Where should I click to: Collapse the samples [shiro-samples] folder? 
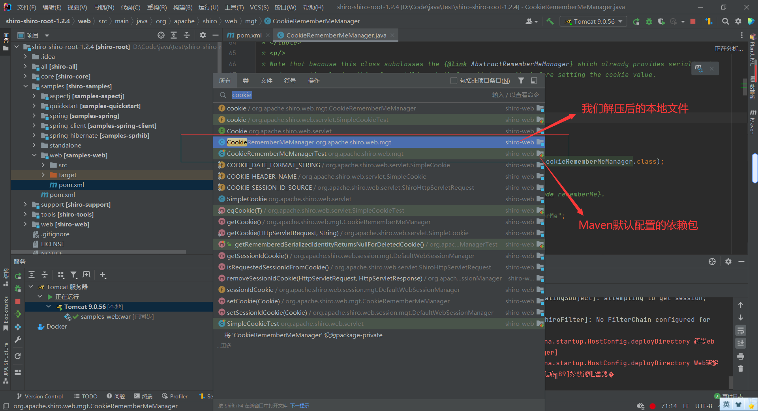click(25, 86)
